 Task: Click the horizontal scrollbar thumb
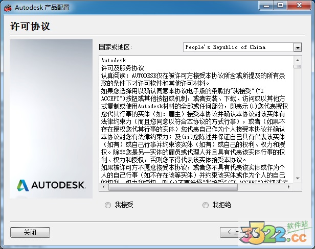[173, 187]
